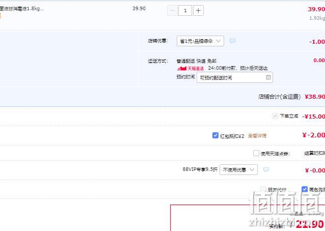Viewport: 325px width, 231px height.
Task: Click the 24:00前付款 delivery estimate text
Action: (x=238, y=68)
